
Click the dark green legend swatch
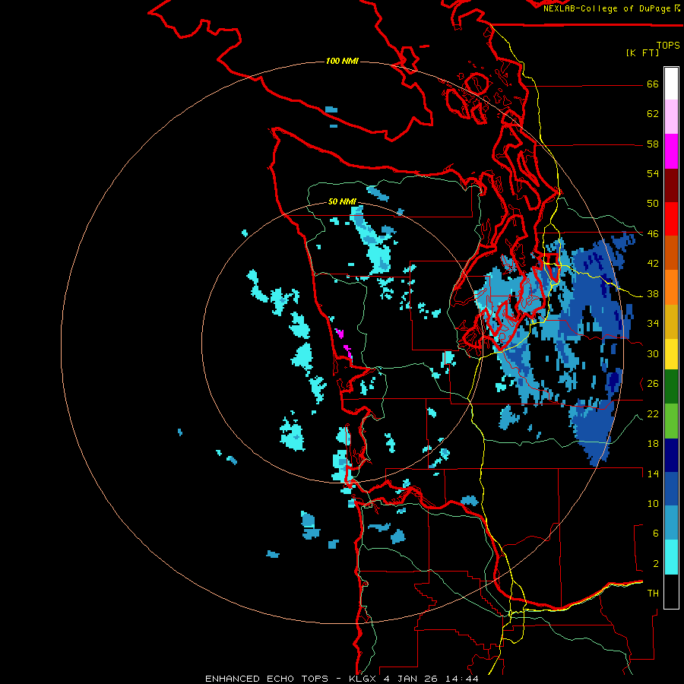pos(671,387)
